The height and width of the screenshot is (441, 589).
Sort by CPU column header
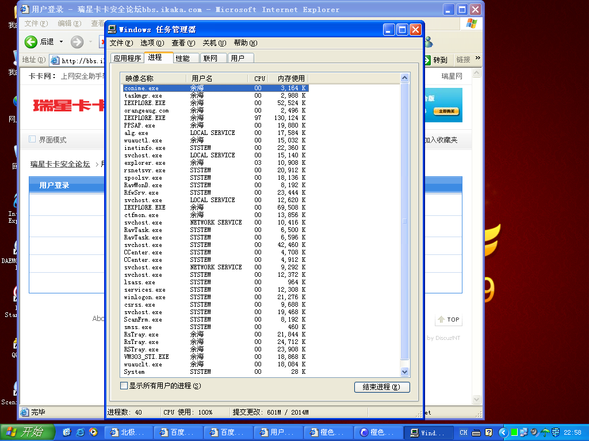pyautogui.click(x=258, y=78)
